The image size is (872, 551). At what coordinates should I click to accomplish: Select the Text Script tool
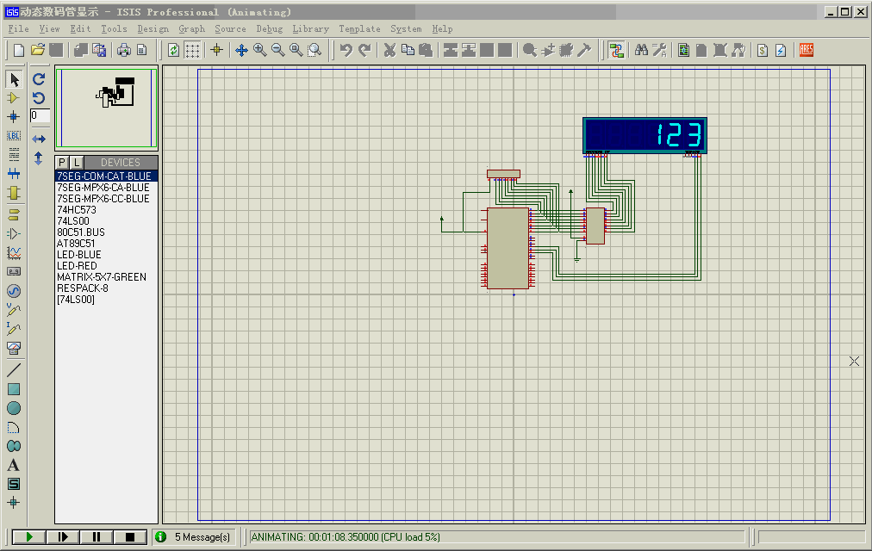tap(14, 154)
